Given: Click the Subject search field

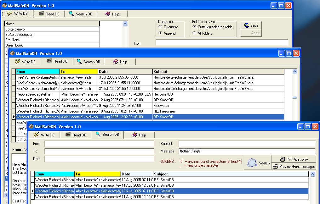Looking at the screenshot, I should (x=247, y=144).
